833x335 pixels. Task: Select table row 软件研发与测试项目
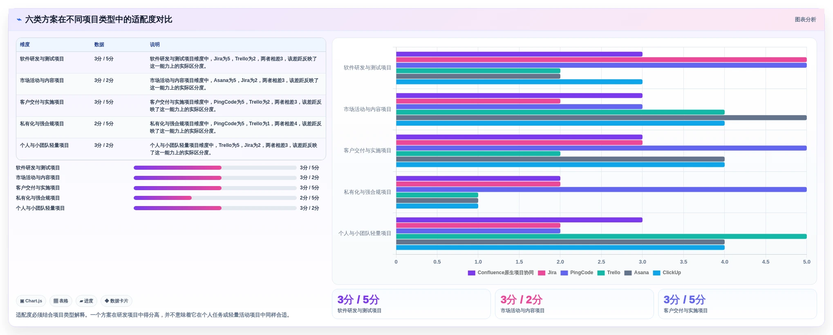pyautogui.click(x=171, y=62)
